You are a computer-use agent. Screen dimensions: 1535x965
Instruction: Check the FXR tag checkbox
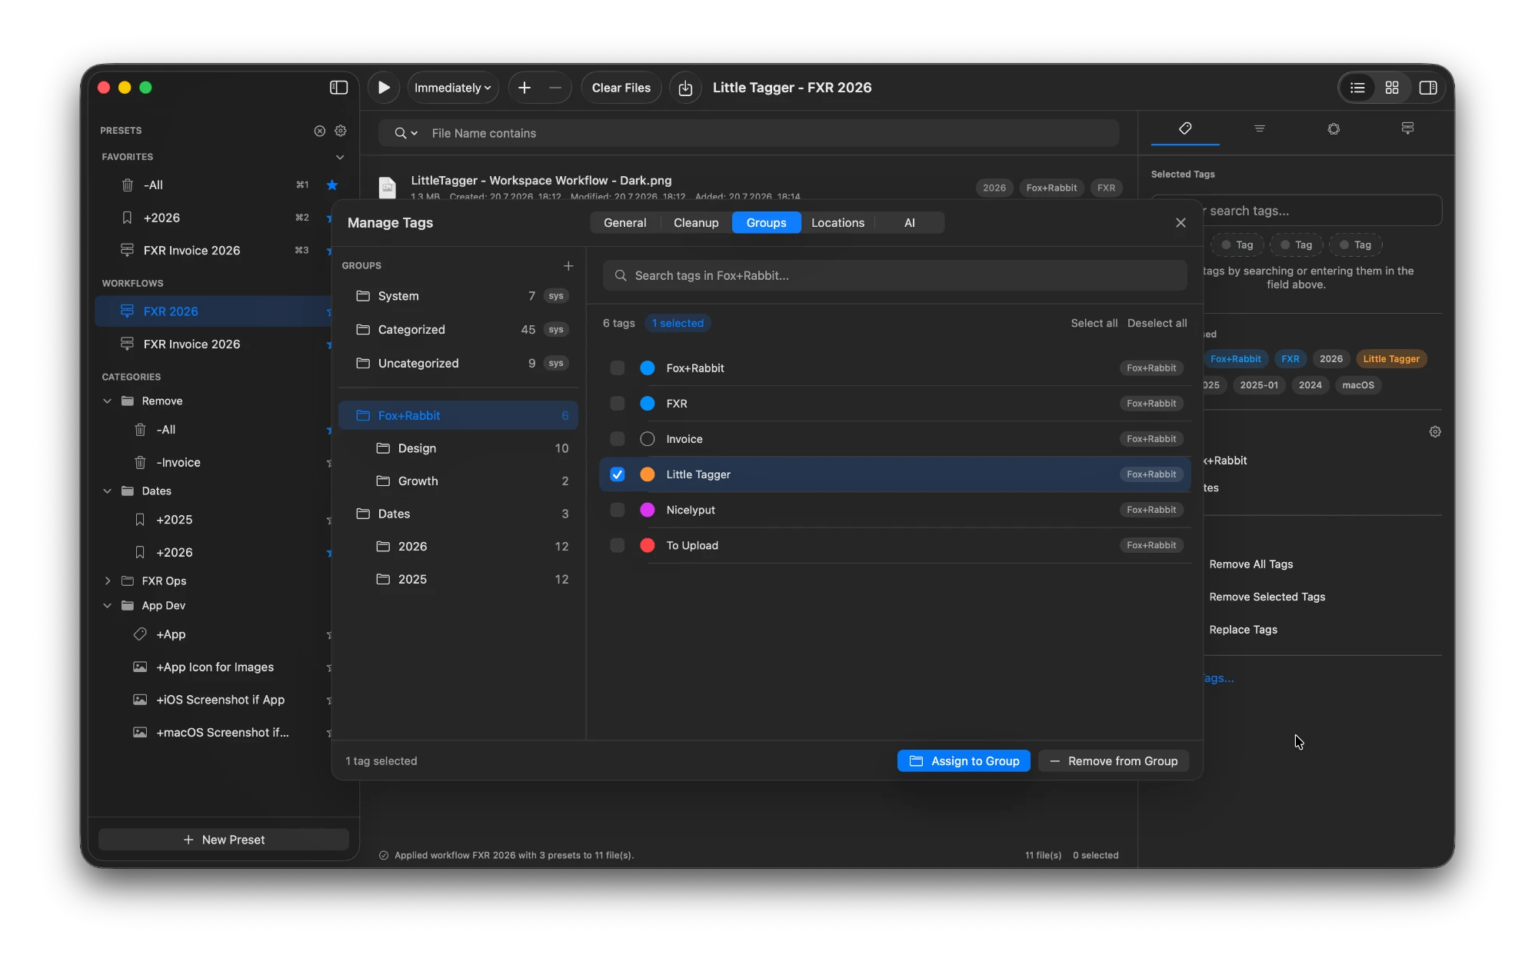coord(617,404)
